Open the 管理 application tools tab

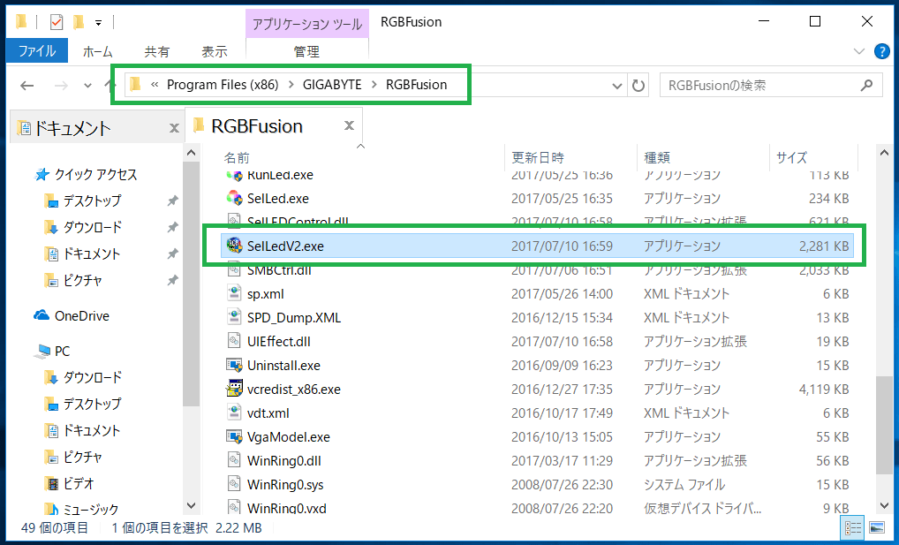[306, 51]
